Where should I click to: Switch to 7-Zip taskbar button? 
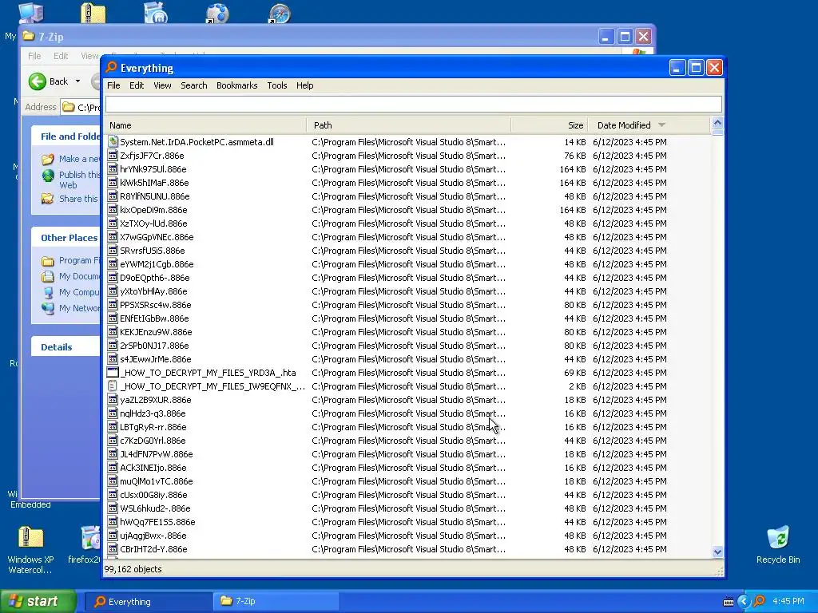click(276, 602)
